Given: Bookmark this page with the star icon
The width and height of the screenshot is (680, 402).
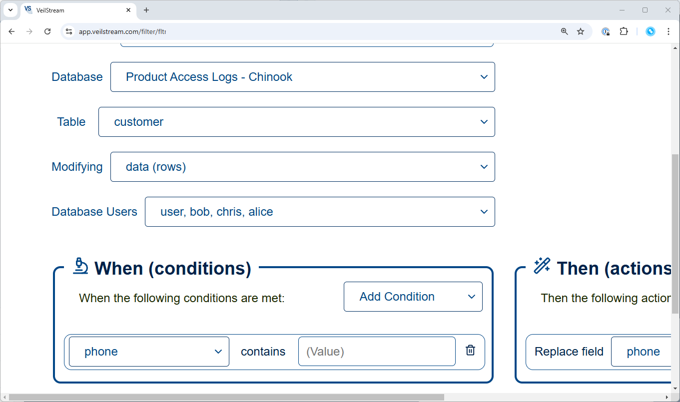Looking at the screenshot, I should pyautogui.click(x=581, y=31).
